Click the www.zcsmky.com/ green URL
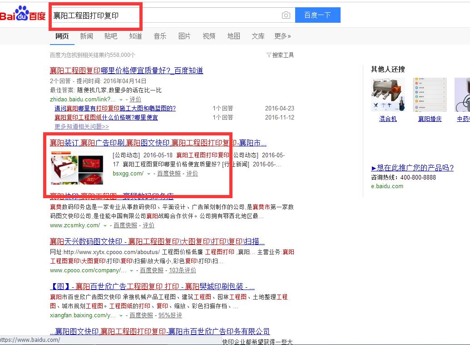The width and height of the screenshot is (470, 345). tap(75, 225)
